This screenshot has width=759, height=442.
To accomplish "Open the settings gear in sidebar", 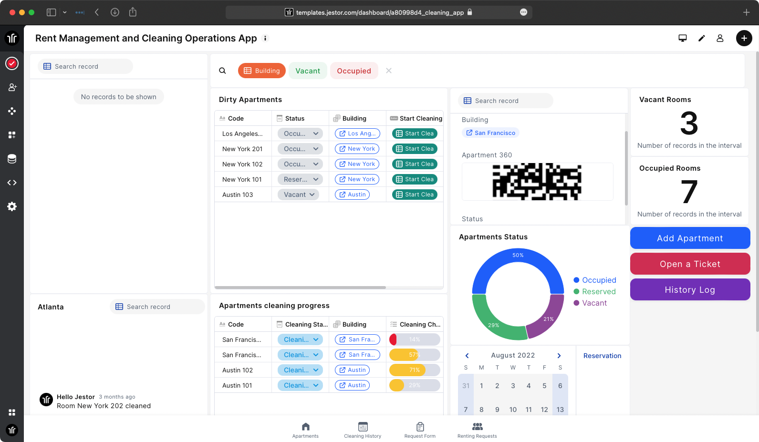I will 12,206.
